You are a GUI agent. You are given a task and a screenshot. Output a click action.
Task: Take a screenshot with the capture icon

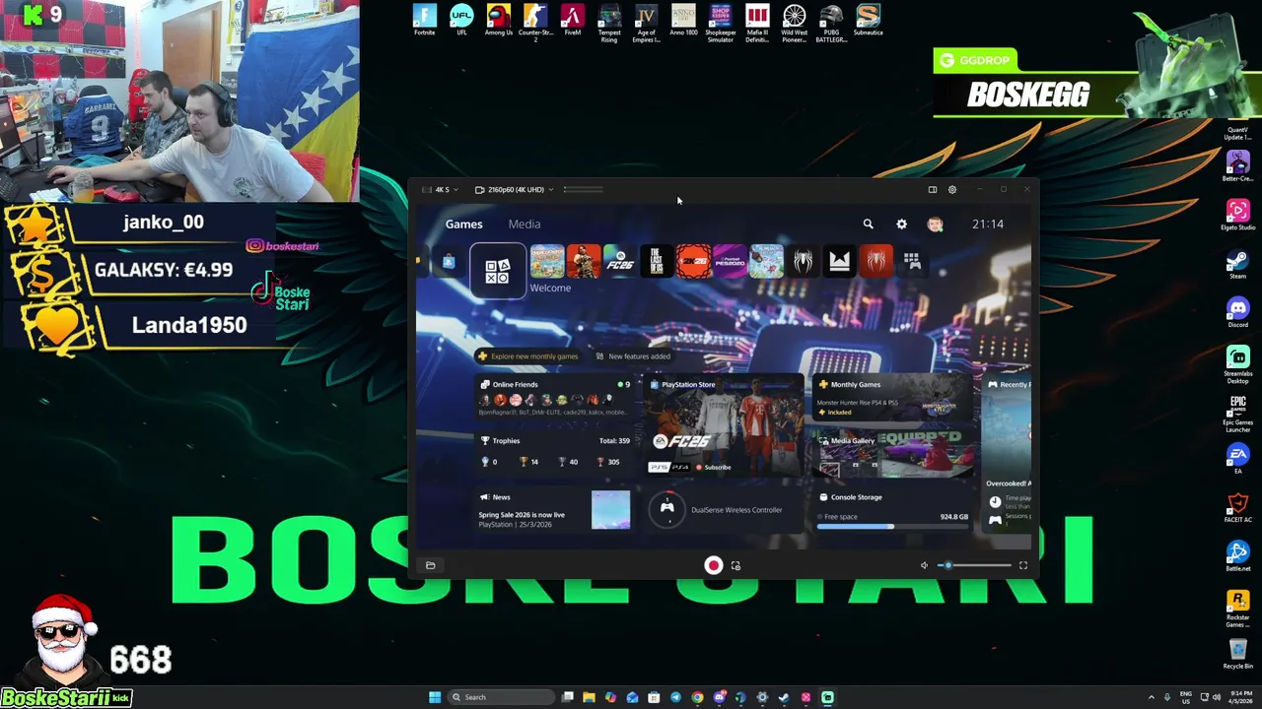pyautogui.click(x=736, y=565)
